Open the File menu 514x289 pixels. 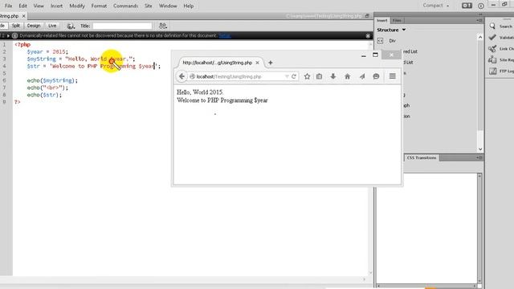[8, 6]
